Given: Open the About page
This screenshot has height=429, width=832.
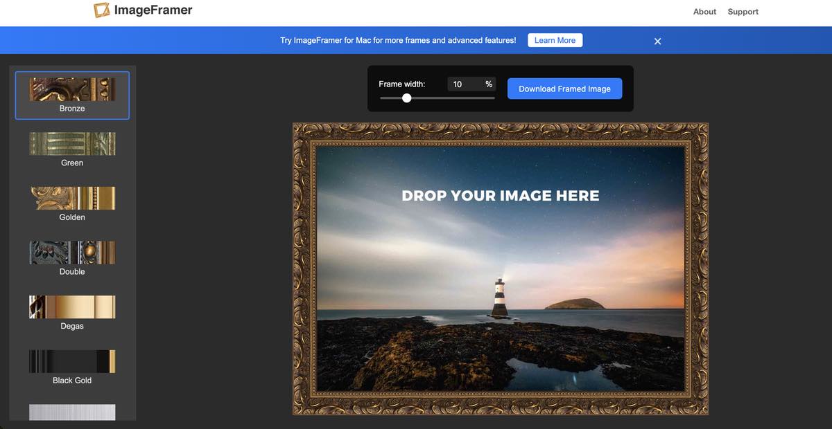Looking at the screenshot, I should point(704,12).
